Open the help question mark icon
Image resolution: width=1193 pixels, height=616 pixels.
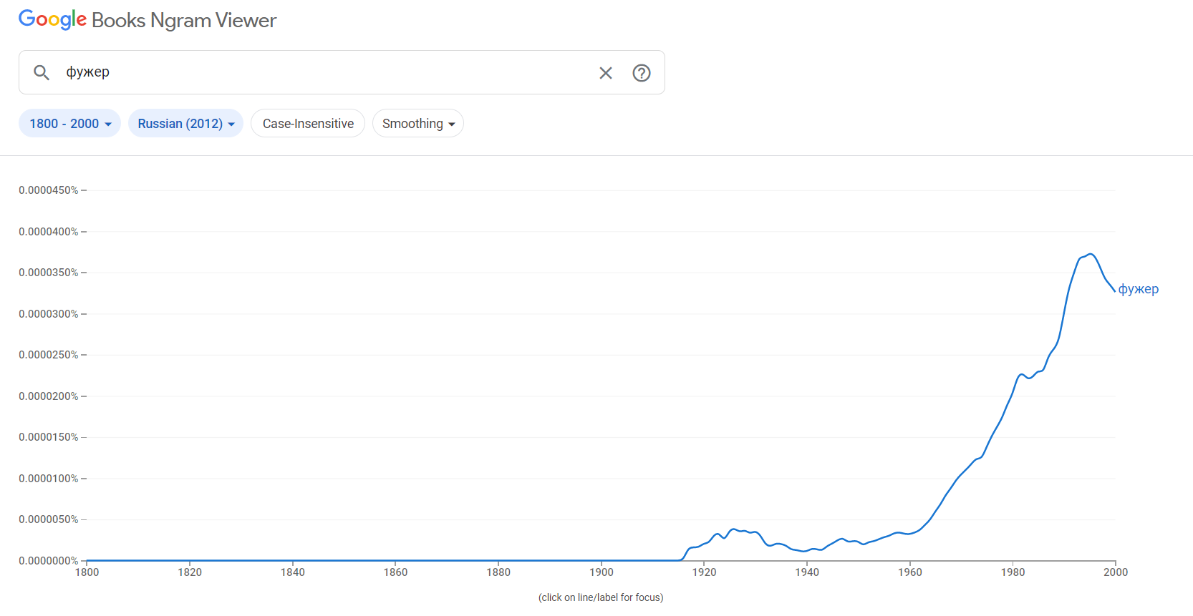pos(642,72)
